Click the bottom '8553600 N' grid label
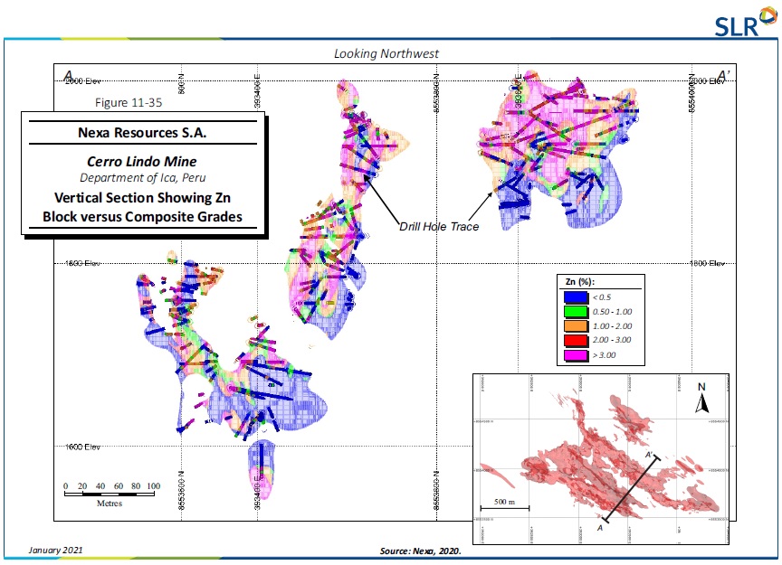Image resolution: width=782 pixels, height=565 pixels. click(180, 490)
